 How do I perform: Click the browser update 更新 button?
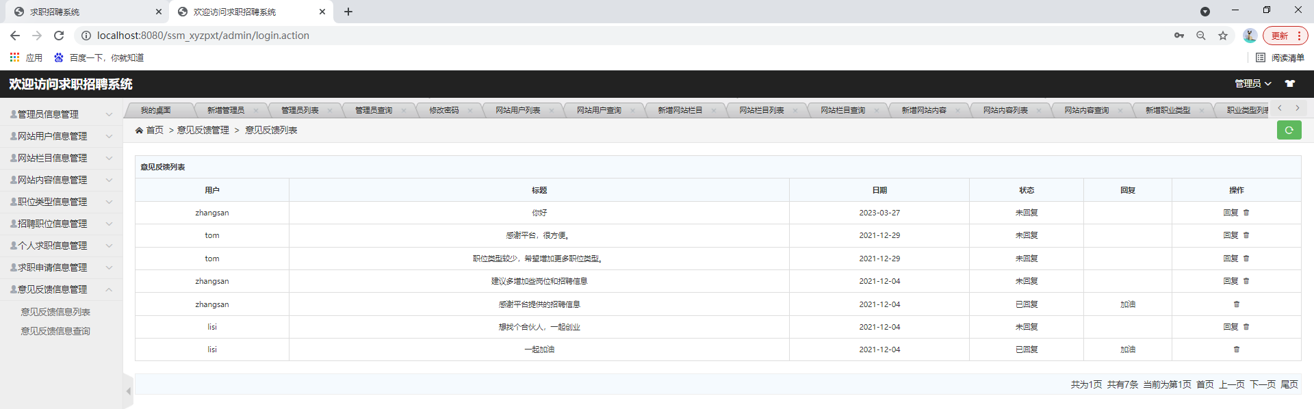click(x=1285, y=36)
